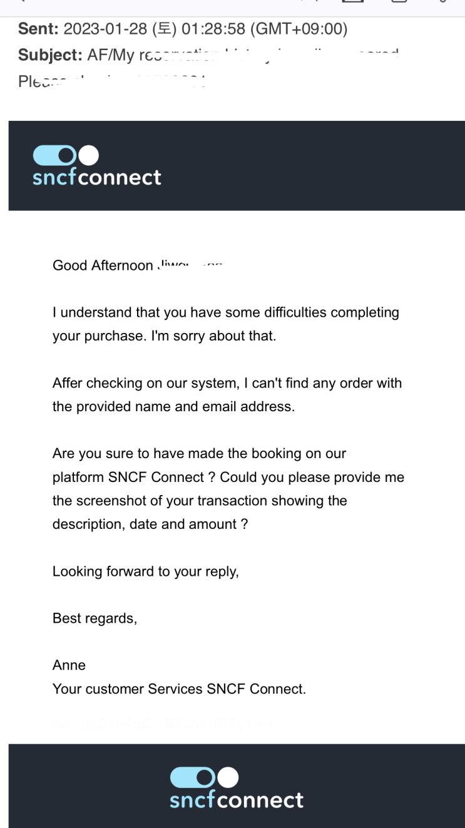Click the 'difficulties completing your purchase' paragraph
The width and height of the screenshot is (465, 828).
click(226, 324)
